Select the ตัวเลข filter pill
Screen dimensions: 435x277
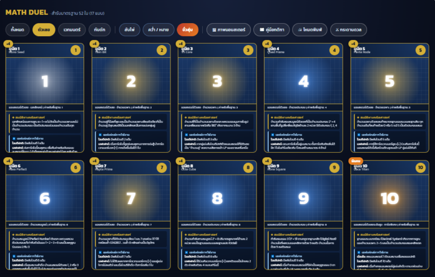click(44, 29)
